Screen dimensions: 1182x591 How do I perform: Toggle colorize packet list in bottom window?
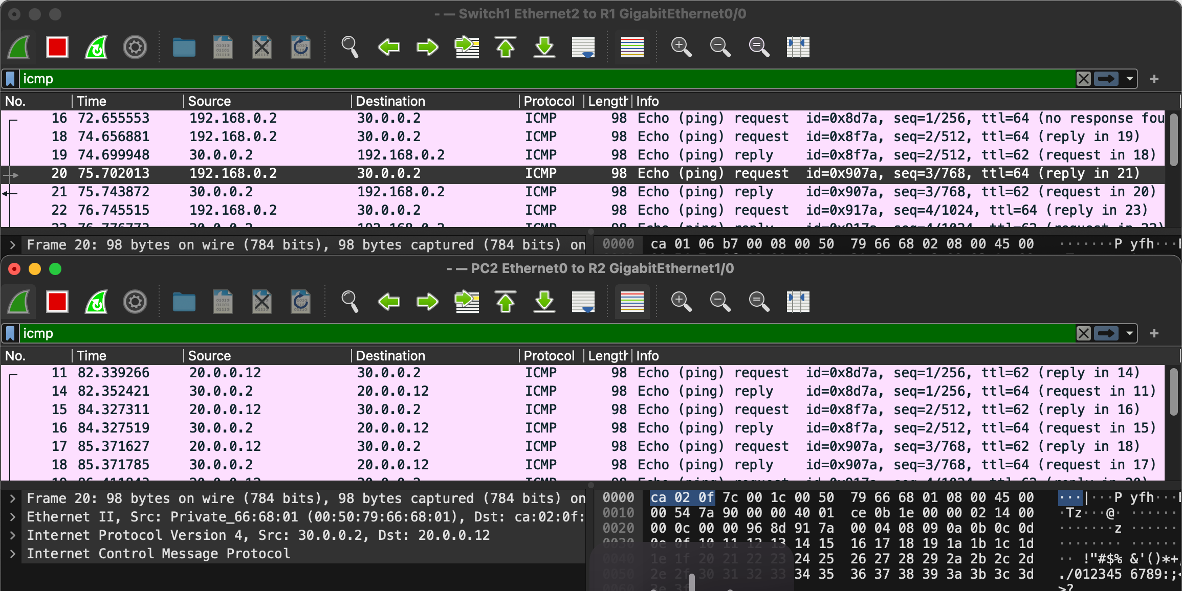click(x=632, y=302)
